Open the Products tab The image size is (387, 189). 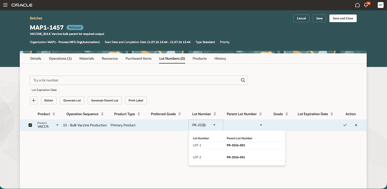pos(200,58)
